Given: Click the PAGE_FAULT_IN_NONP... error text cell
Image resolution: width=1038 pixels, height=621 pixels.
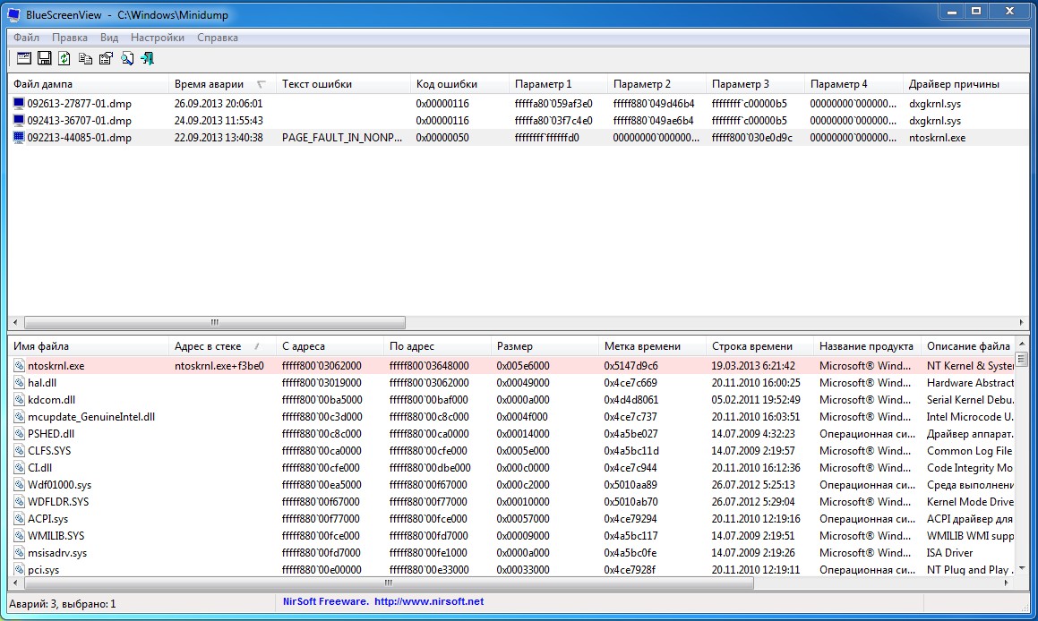Looking at the screenshot, I should pyautogui.click(x=342, y=138).
